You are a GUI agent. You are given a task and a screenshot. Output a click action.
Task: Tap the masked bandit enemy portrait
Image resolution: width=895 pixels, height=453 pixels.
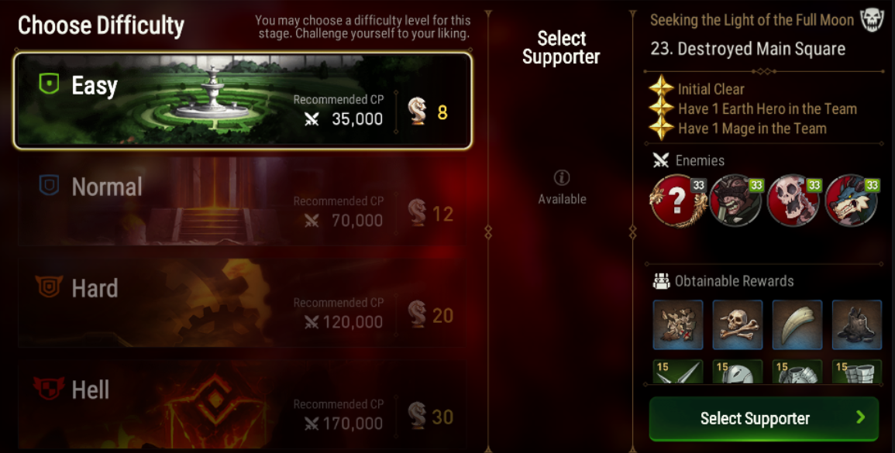736,201
